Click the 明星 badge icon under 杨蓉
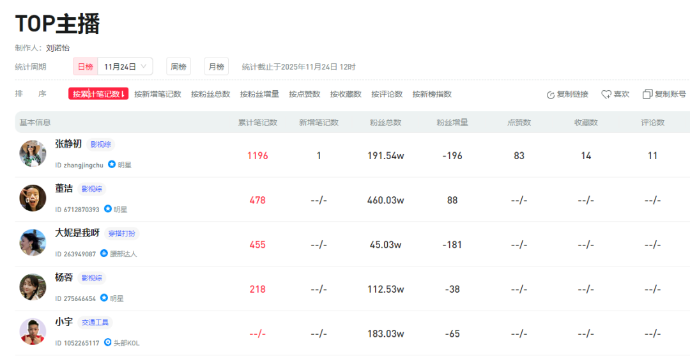This screenshot has width=690, height=356. 104,298
